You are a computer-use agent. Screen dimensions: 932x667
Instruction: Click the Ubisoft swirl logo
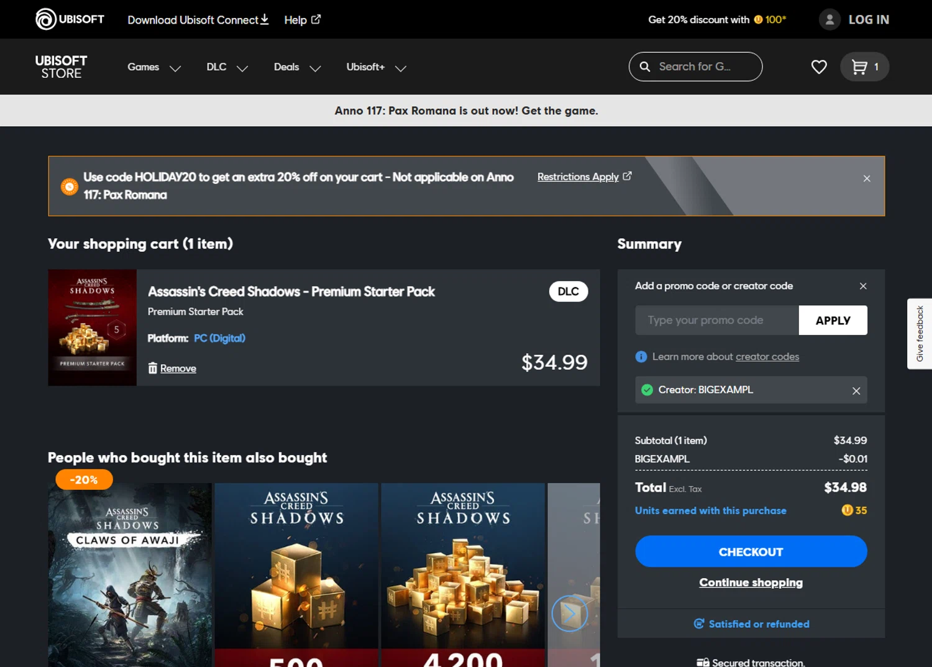pos(46,19)
